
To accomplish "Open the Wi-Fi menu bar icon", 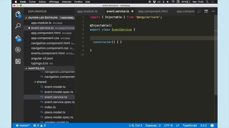I will pos(173,2).
